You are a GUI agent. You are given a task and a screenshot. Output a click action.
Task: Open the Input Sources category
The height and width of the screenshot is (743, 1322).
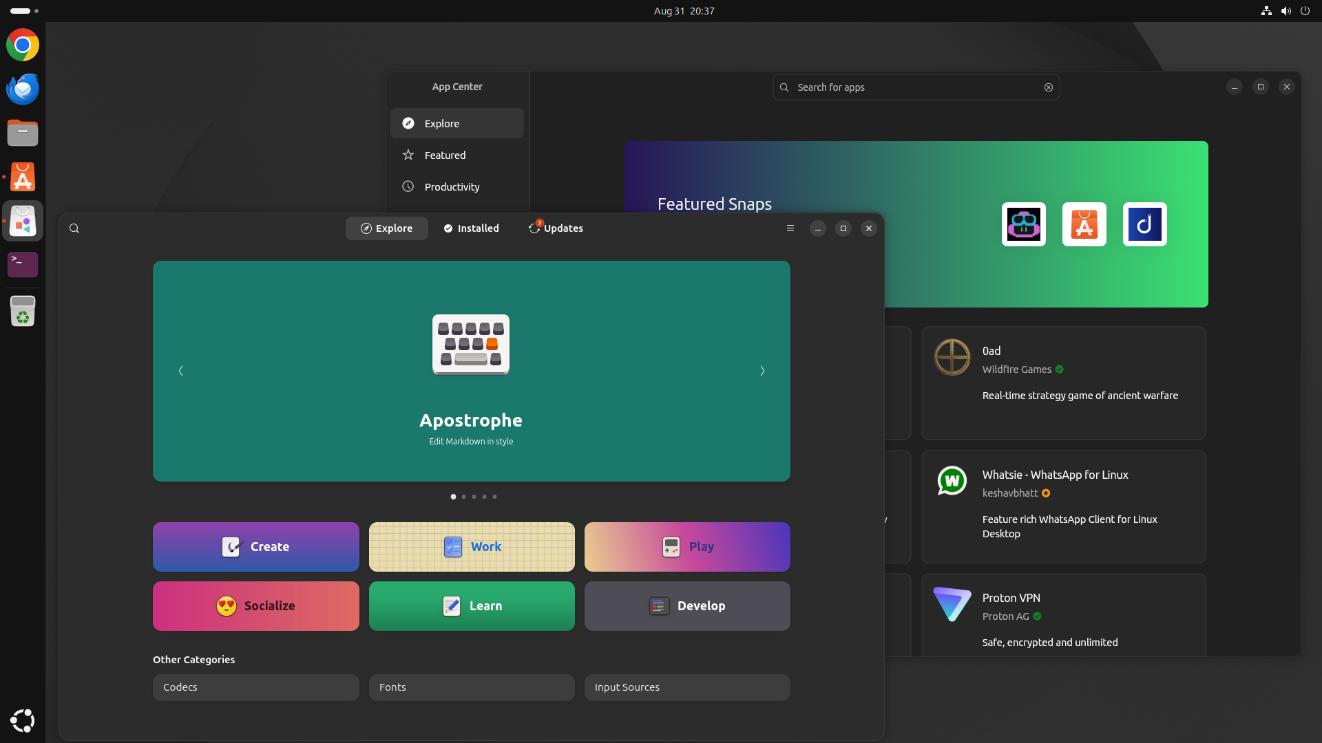click(687, 687)
